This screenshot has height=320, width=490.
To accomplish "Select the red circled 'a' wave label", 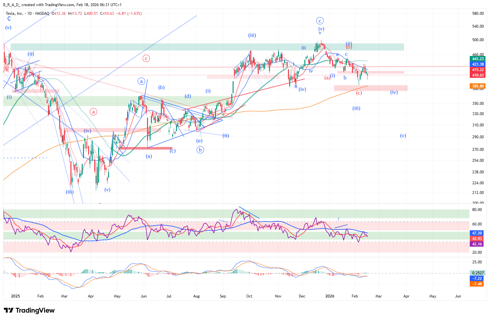I will click(x=93, y=112).
